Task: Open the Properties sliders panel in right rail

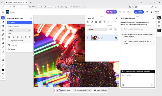Action: 159,22
